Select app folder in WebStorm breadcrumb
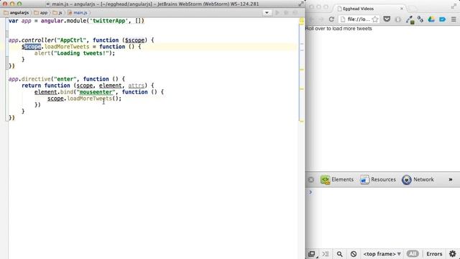Image resolution: width=460 pixels, height=259 pixels. point(41,13)
